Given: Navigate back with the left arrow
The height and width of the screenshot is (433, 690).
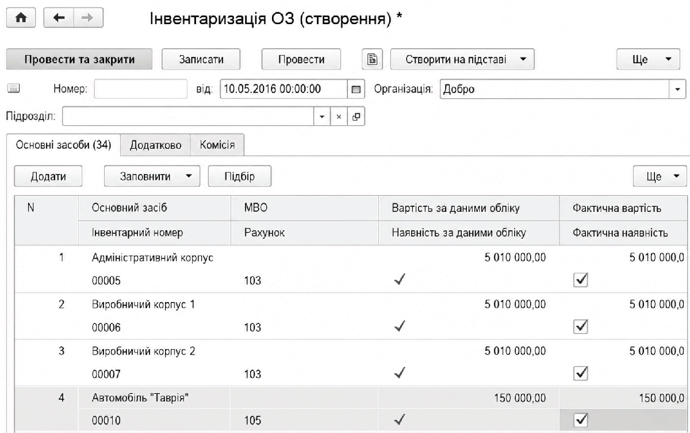Looking at the screenshot, I should [59, 18].
